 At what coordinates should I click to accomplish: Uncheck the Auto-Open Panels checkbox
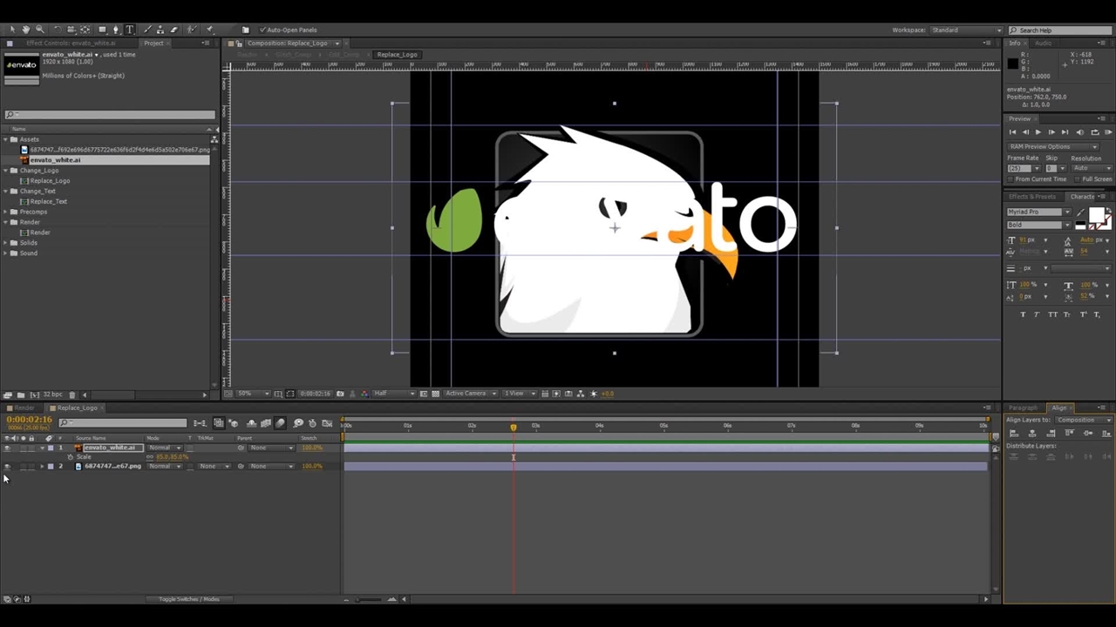262,30
